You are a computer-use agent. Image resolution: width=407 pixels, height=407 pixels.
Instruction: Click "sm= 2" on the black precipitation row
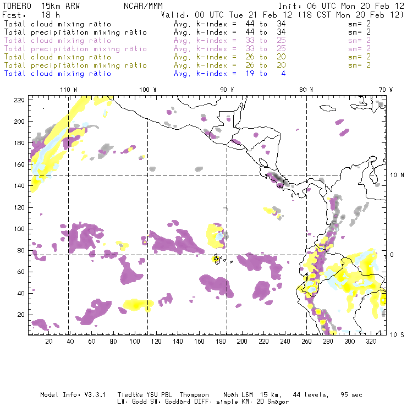(x=359, y=32)
